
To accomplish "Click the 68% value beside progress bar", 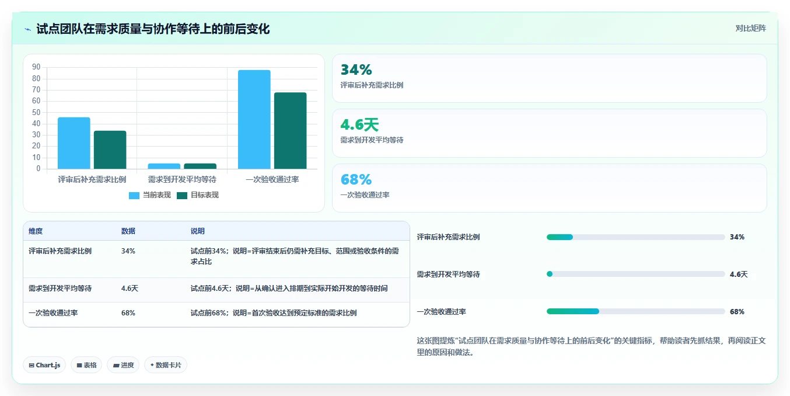I will pos(737,312).
